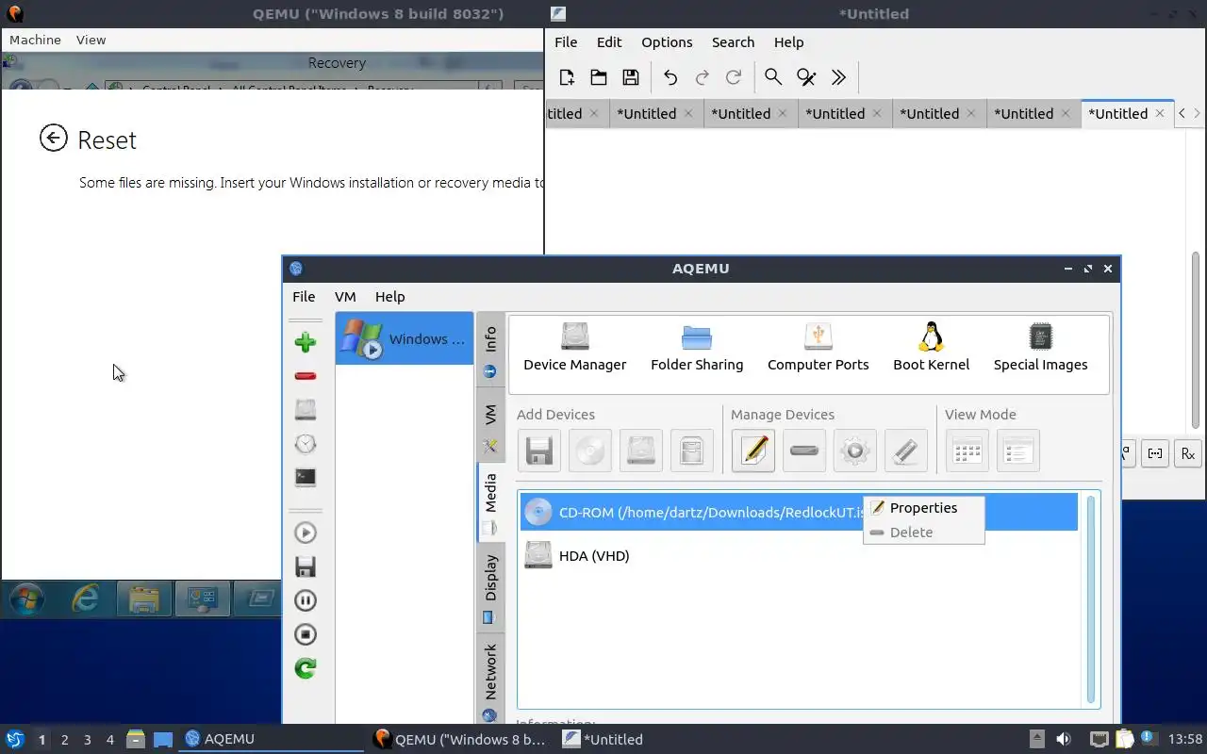Add storage device button (fourth add icon)
The height and width of the screenshot is (754, 1207).
click(x=691, y=451)
